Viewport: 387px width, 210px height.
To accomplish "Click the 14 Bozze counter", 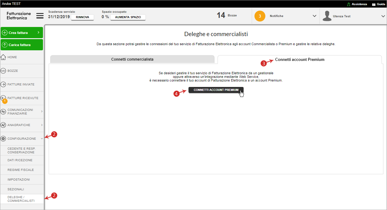I will coord(227,15).
